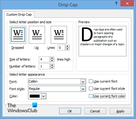Click the Apply button
The height and width of the screenshot is (119, 136).
[x=120, y=111]
